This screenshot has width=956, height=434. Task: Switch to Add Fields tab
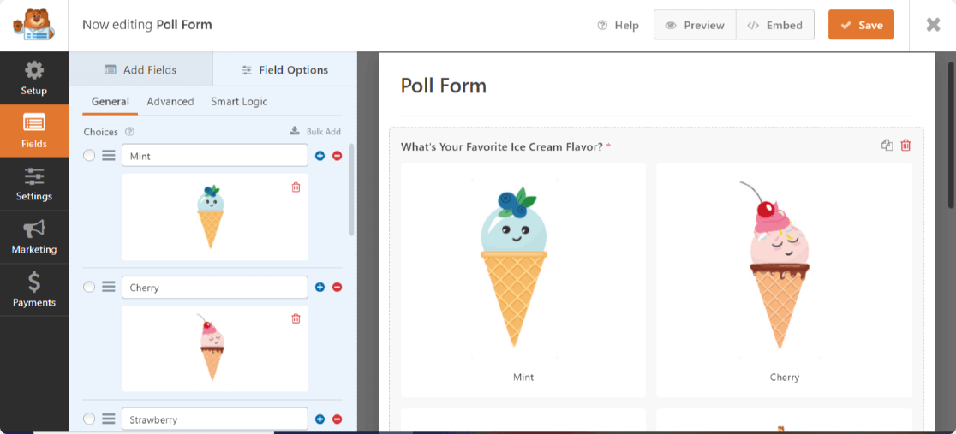point(140,69)
